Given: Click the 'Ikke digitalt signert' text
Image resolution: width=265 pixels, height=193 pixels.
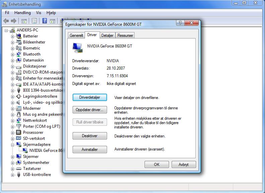Looking at the screenshot, I should [x=121, y=84].
